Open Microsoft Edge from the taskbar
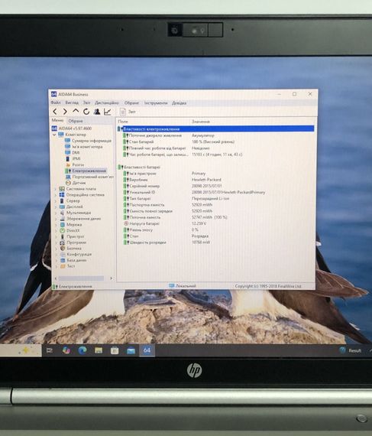 click(82, 350)
